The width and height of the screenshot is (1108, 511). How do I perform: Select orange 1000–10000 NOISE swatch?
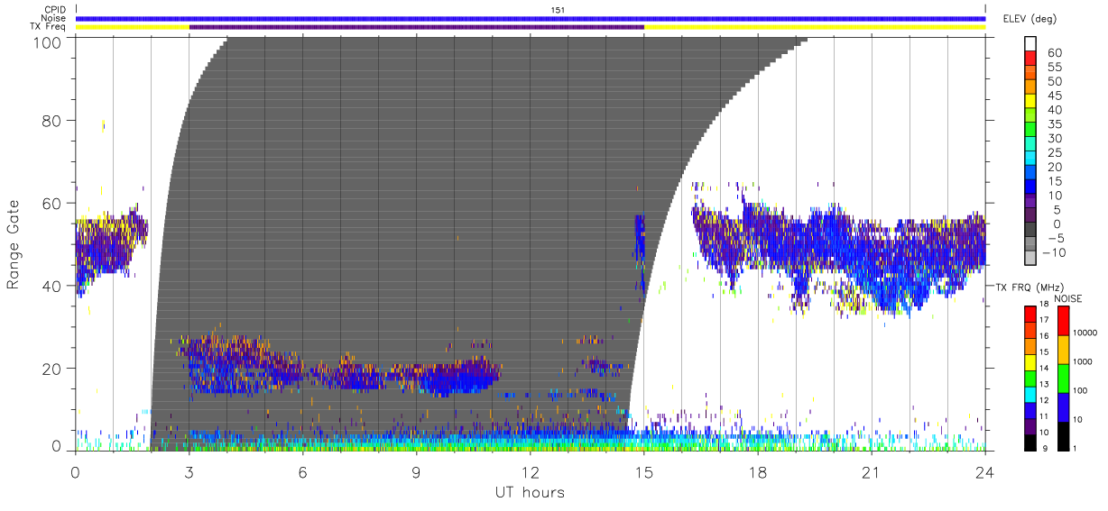(1064, 349)
